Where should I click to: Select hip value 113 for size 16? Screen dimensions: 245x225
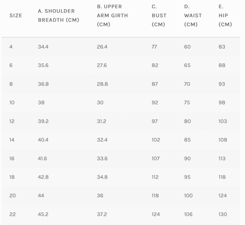(x=222, y=159)
